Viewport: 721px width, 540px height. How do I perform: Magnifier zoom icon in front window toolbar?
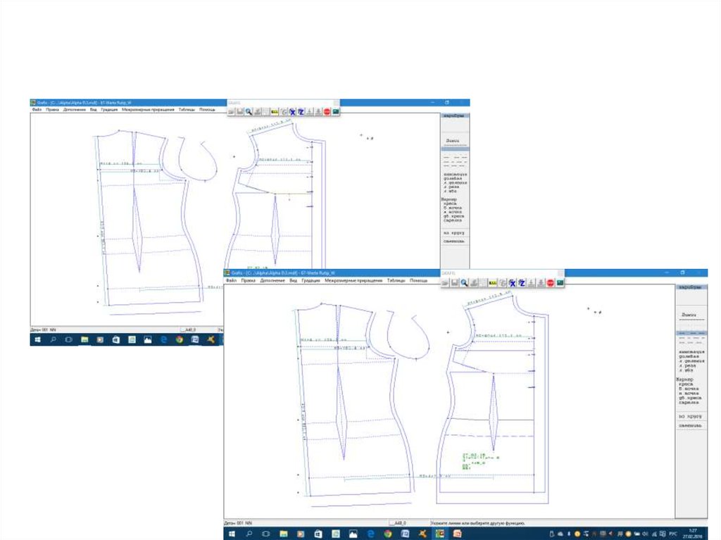click(464, 283)
